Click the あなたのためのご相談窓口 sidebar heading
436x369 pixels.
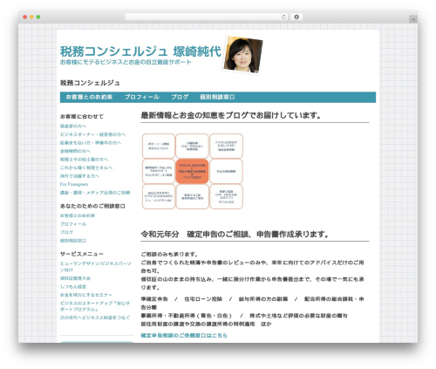[x=92, y=206]
